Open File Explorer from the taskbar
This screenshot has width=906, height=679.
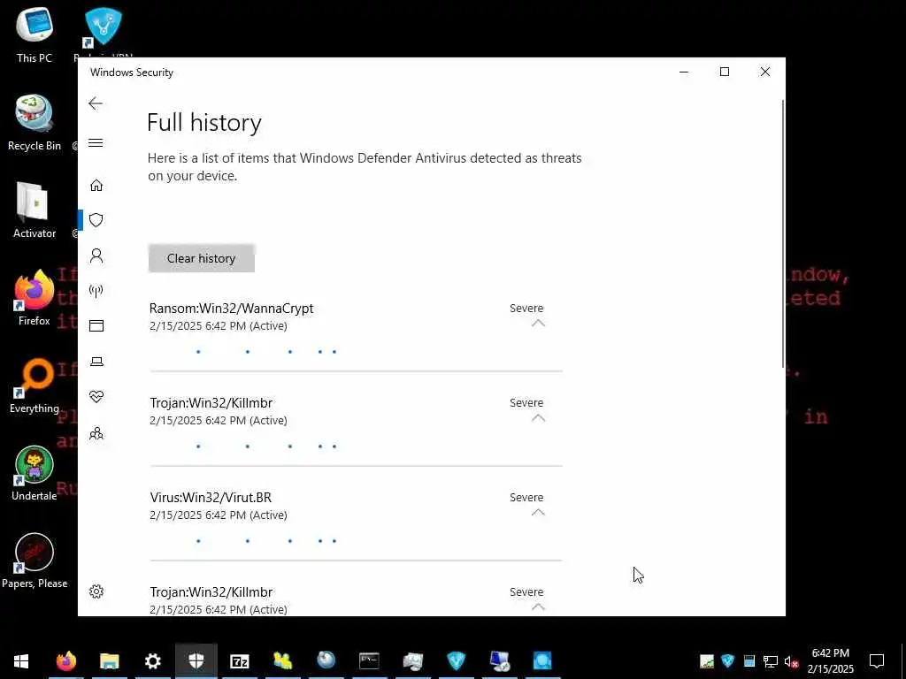coord(109,661)
